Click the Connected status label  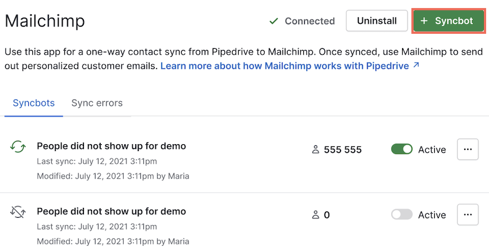point(310,21)
